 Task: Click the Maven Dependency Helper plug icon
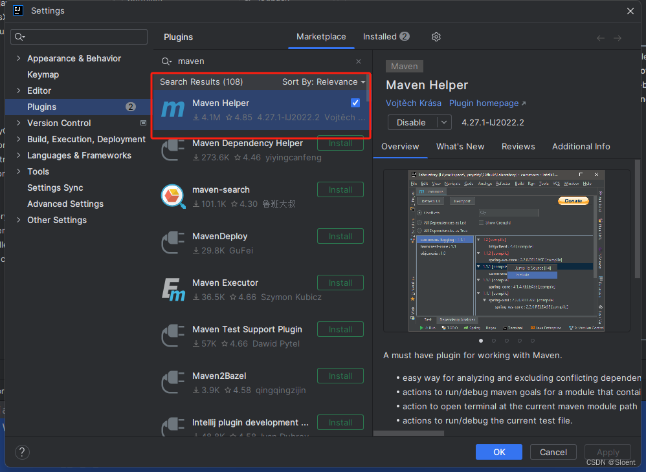point(173,150)
